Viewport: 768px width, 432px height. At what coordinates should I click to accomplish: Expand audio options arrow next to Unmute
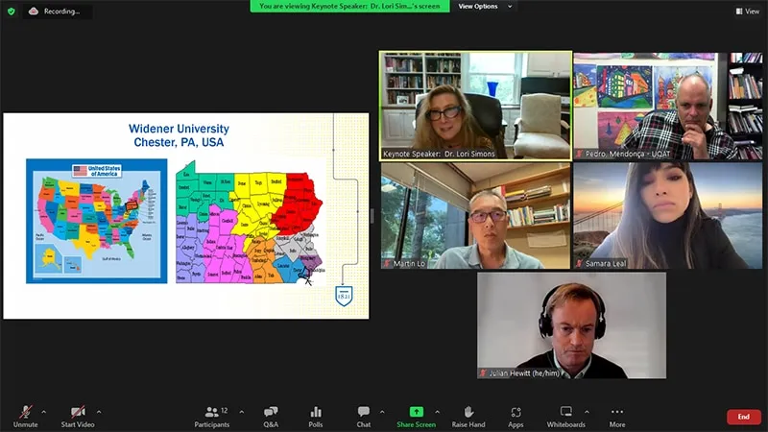pyautogui.click(x=43, y=412)
